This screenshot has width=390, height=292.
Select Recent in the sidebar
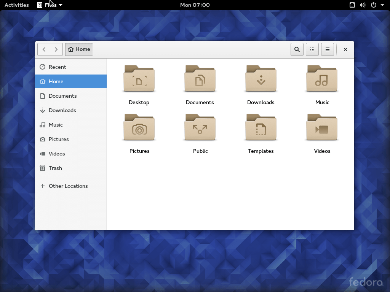[57, 67]
